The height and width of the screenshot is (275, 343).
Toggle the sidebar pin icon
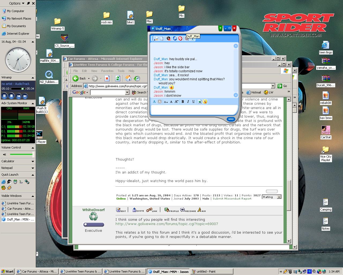coord(28,3)
